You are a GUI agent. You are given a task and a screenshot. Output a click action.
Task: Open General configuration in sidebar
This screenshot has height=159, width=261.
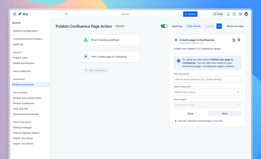25,31
